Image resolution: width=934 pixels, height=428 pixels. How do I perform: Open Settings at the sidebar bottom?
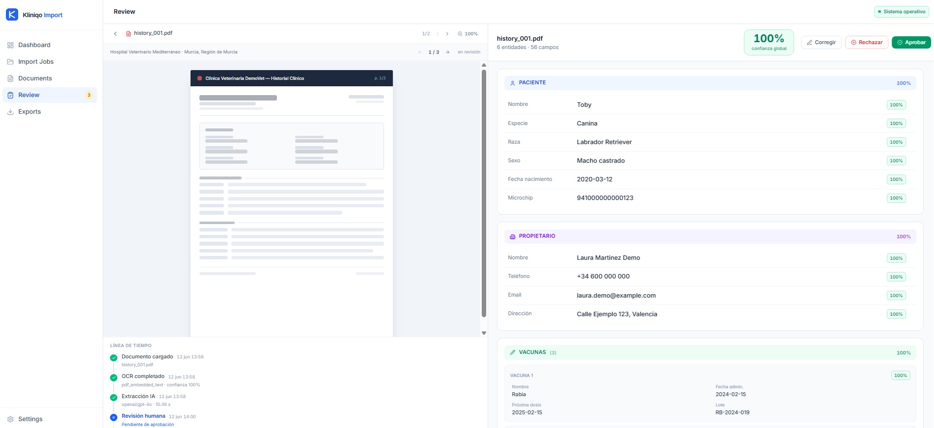point(50,419)
